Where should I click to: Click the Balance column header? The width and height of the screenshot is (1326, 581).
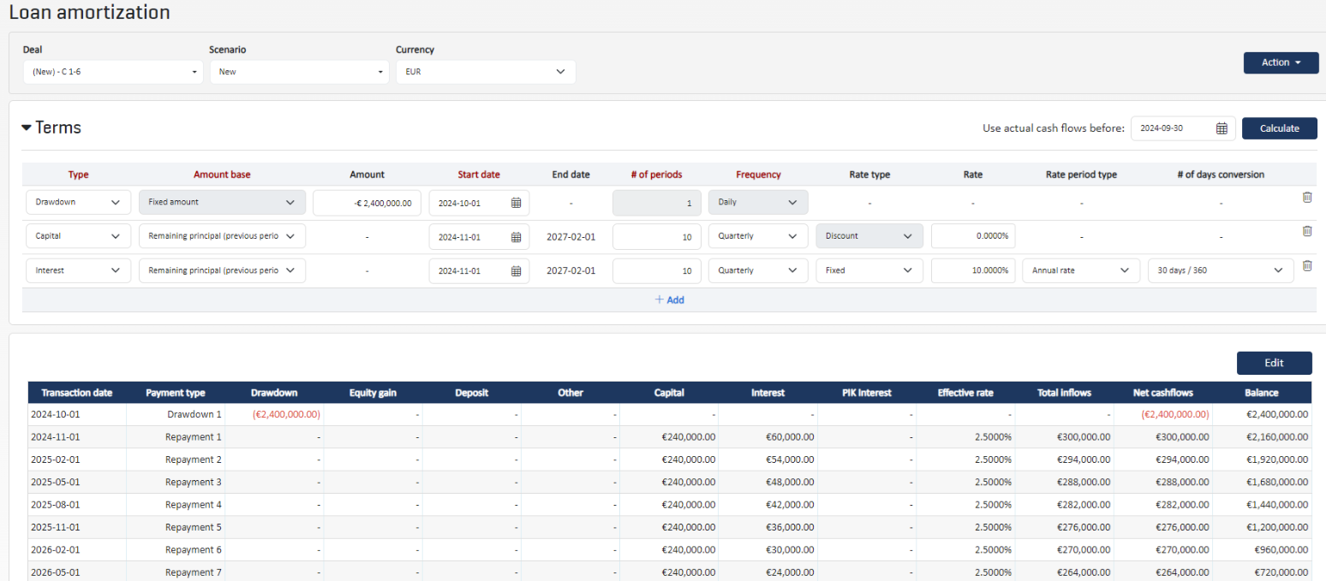1262,393
